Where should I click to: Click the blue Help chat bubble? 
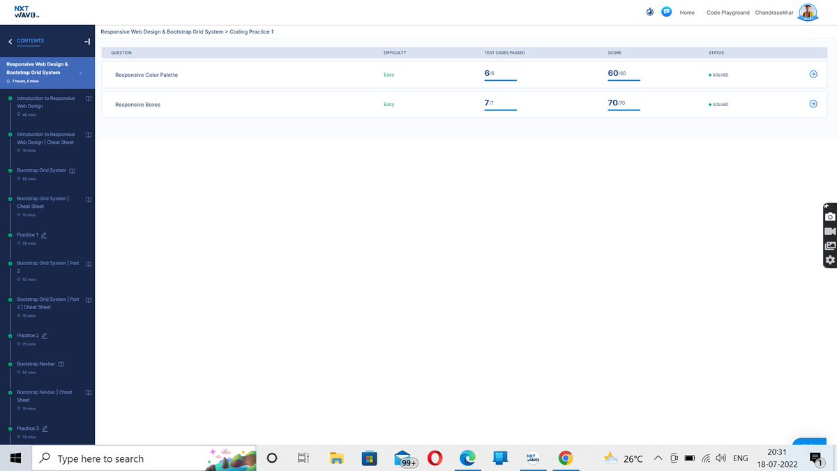click(x=809, y=442)
